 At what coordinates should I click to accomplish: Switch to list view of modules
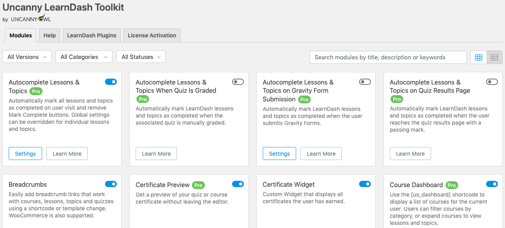click(x=494, y=57)
